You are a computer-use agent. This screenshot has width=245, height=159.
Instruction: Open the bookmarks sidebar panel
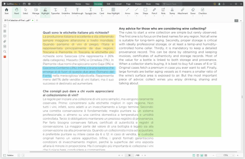tap(5, 26)
